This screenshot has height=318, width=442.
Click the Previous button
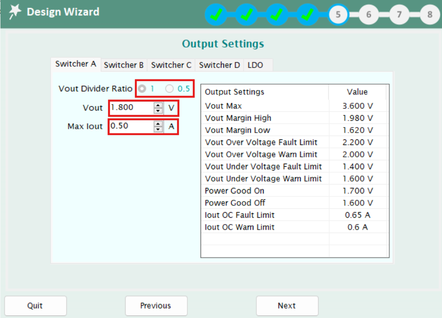tap(156, 305)
